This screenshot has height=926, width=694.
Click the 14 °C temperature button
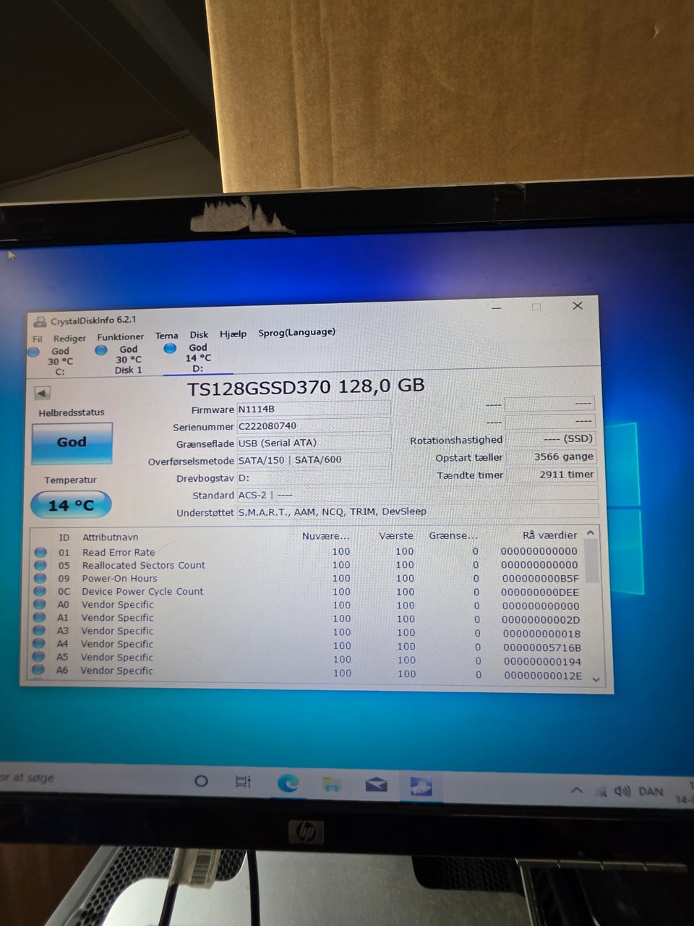pyautogui.click(x=71, y=505)
